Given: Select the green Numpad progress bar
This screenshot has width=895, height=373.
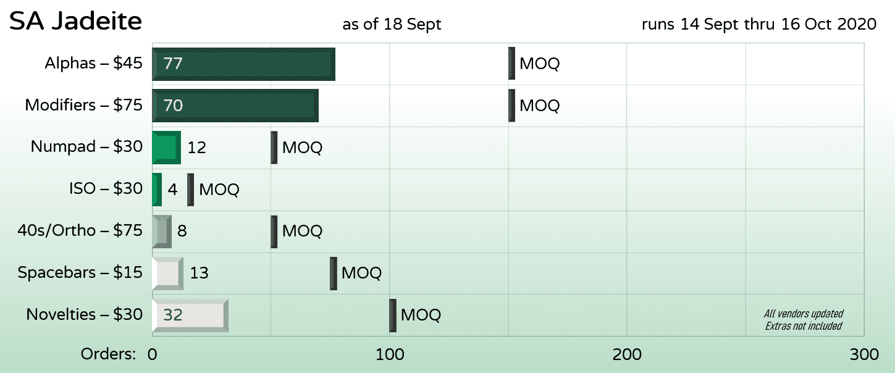Looking at the screenshot, I should click(x=166, y=148).
